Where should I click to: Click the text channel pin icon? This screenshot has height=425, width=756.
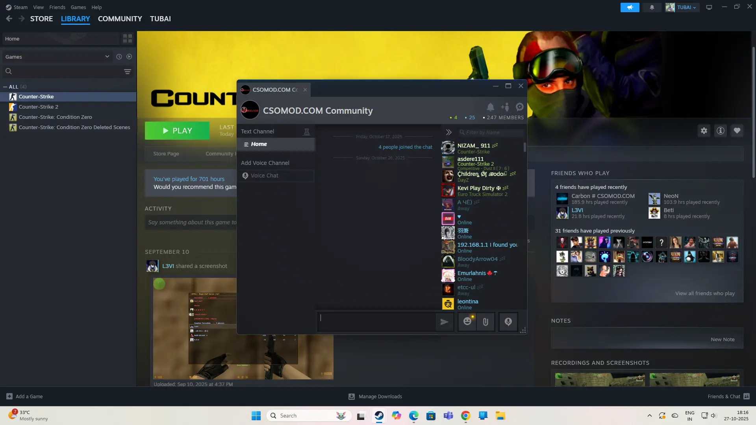pyautogui.click(x=307, y=131)
